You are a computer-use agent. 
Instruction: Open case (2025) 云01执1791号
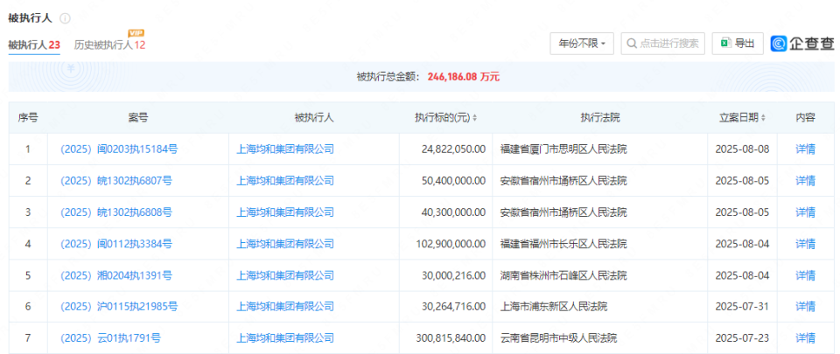110,337
